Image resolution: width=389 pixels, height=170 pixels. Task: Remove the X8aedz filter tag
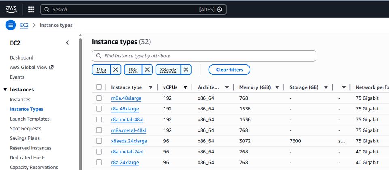186,70
